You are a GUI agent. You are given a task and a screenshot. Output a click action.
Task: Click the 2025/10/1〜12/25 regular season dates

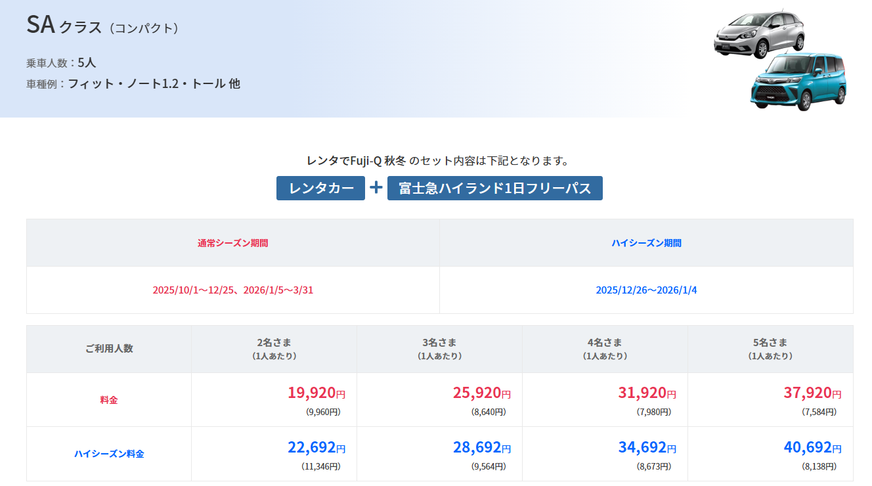click(233, 290)
